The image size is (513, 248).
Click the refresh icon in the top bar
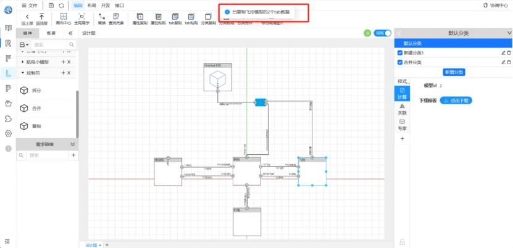pos(61,5)
